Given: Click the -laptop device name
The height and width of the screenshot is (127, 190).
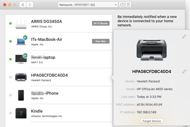Looking at the screenshot, I should (x=43, y=57).
